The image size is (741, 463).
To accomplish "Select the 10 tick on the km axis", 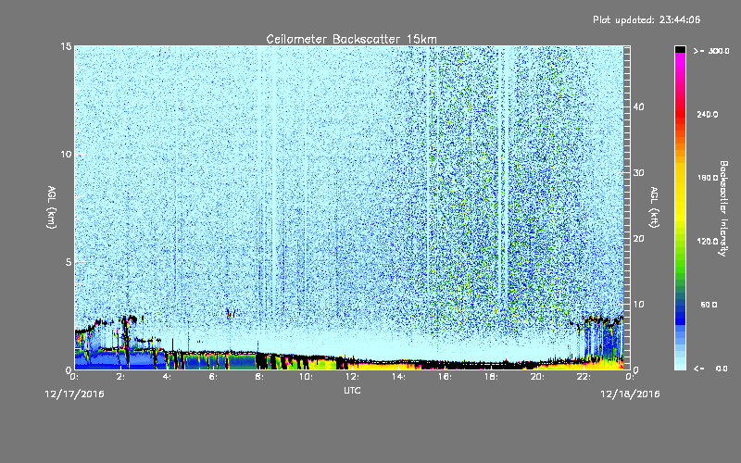I will [66, 155].
